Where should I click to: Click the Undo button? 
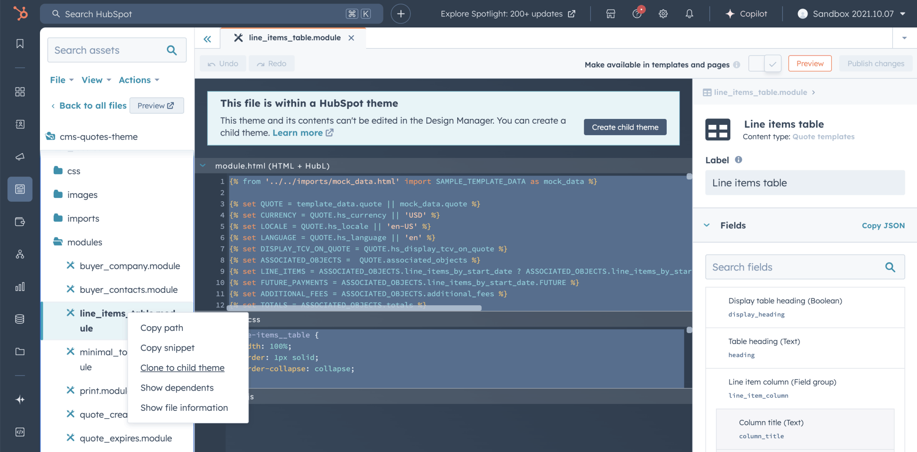click(x=223, y=64)
